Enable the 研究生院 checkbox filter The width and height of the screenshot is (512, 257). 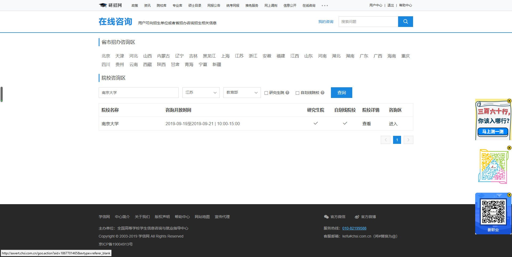[x=266, y=93]
